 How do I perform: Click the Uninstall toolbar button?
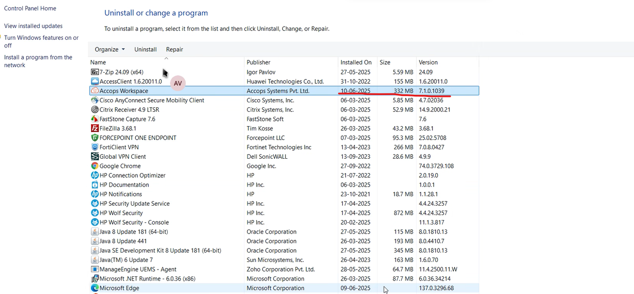tap(146, 50)
